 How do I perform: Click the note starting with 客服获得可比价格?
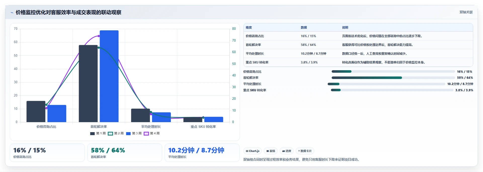378,45
